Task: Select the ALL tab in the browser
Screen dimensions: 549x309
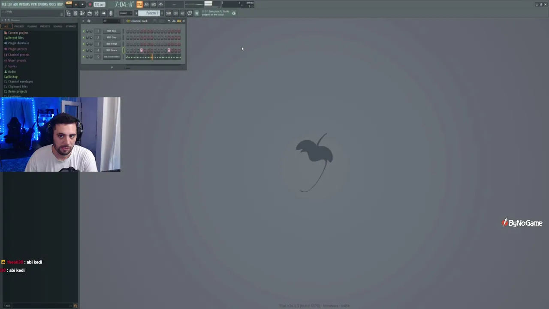Action: click(x=6, y=26)
